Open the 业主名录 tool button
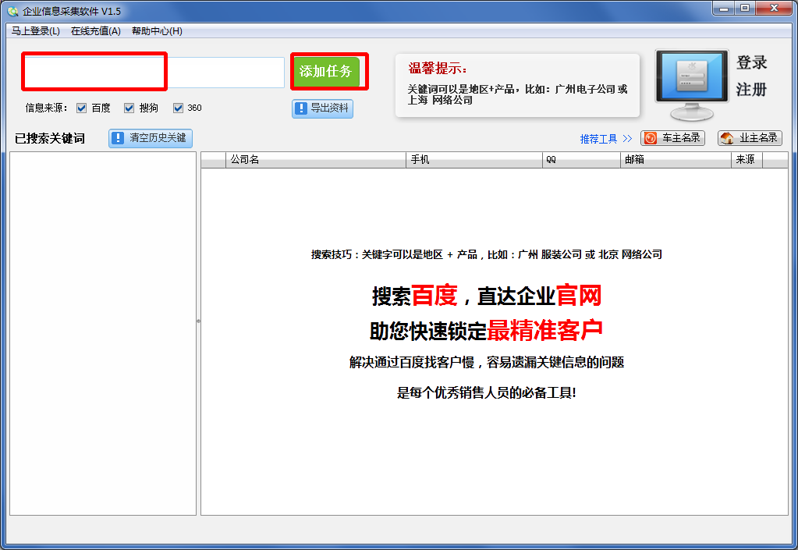Screen dimensions: 798x550 750,138
